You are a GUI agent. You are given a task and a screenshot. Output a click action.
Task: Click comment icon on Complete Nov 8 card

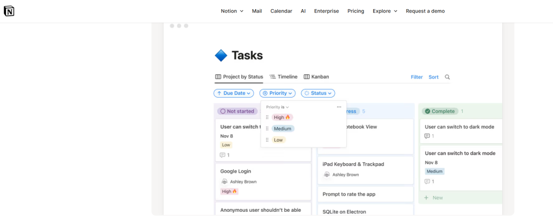(x=427, y=182)
